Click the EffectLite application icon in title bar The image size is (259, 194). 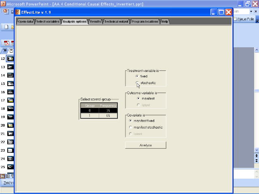[18, 12]
